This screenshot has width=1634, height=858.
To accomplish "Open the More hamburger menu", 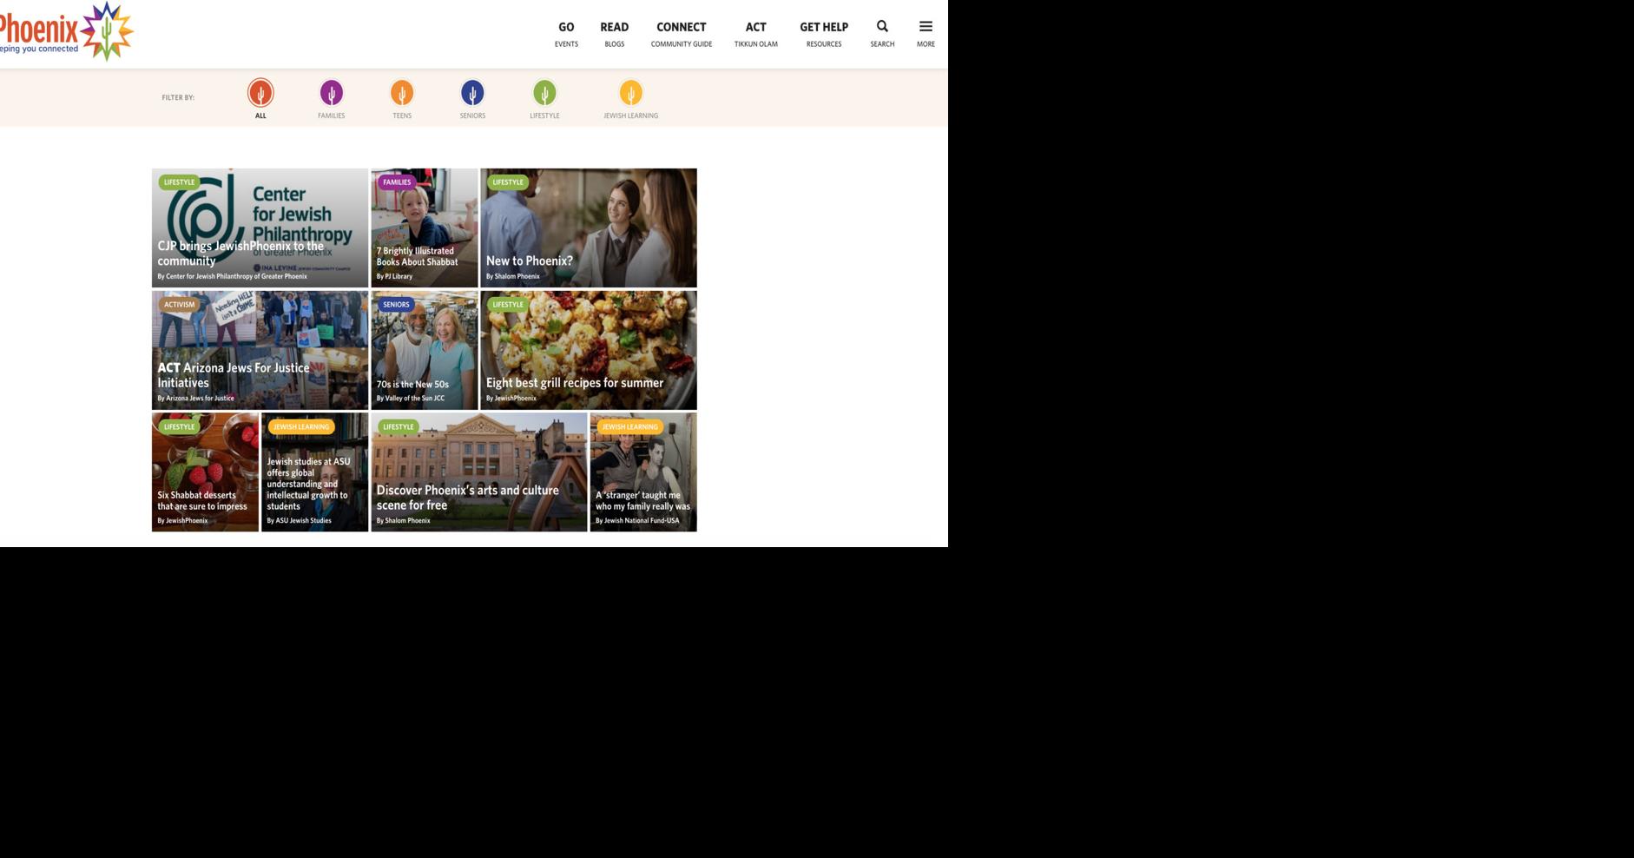I will (926, 27).
